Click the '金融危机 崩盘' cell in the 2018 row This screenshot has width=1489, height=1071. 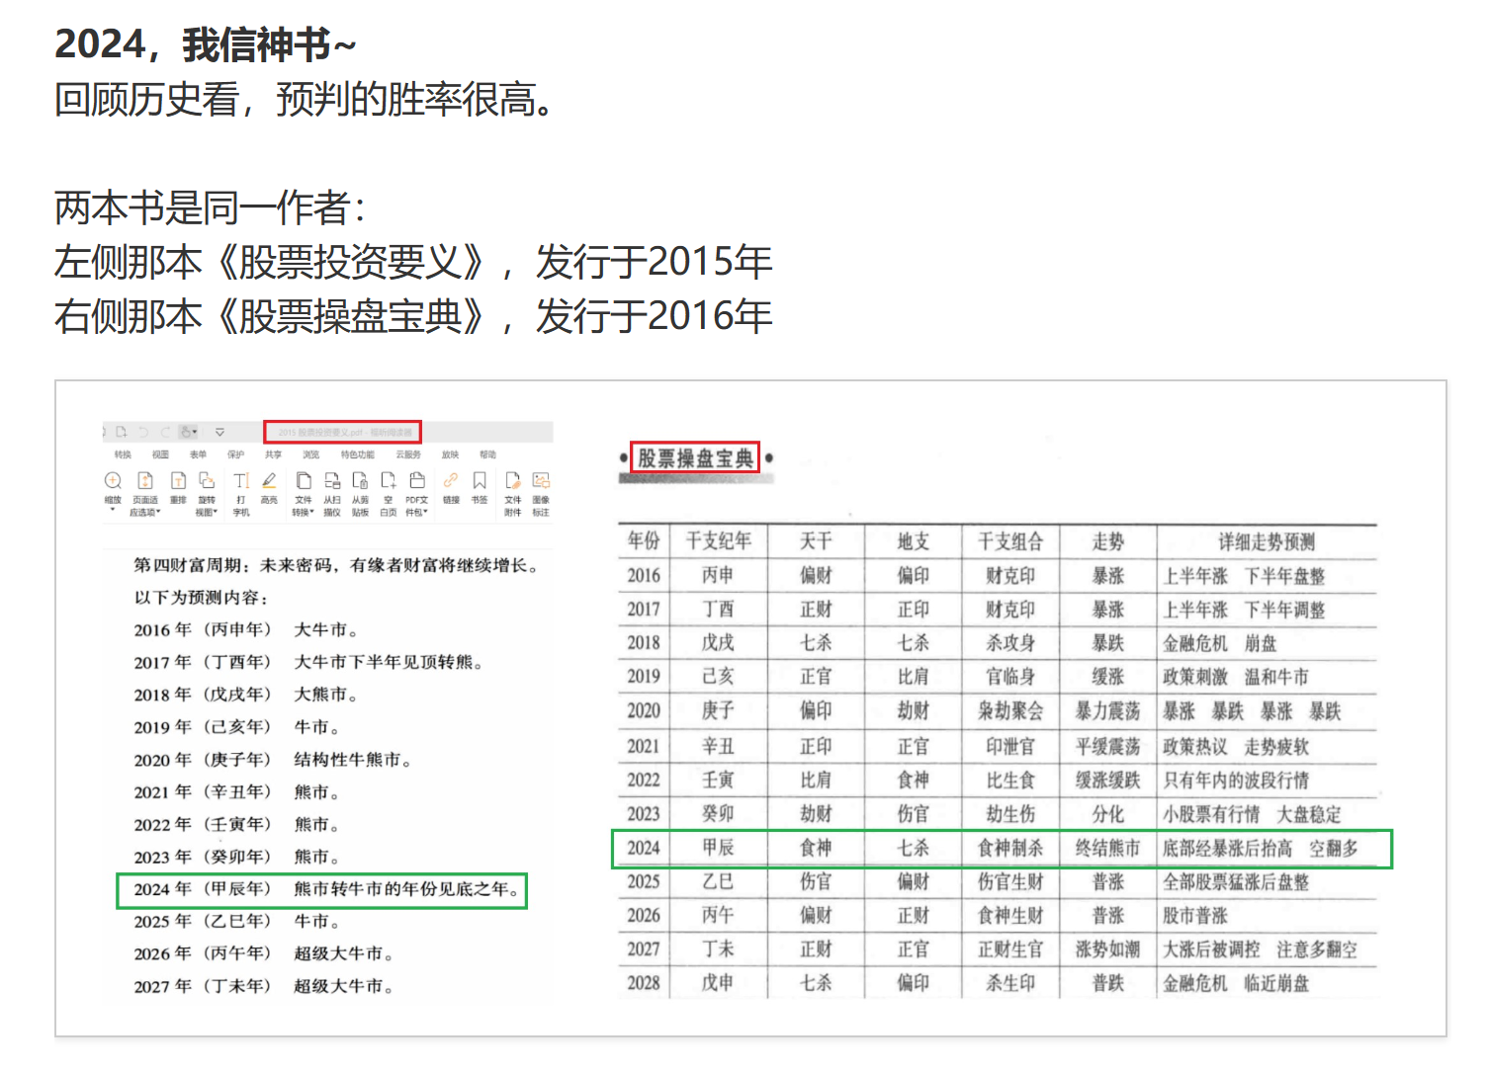coord(1220,643)
